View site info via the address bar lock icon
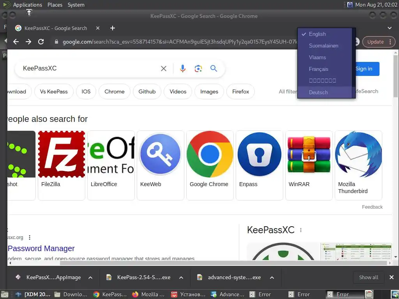Viewport: 399px width, 299px height. tap(56, 42)
